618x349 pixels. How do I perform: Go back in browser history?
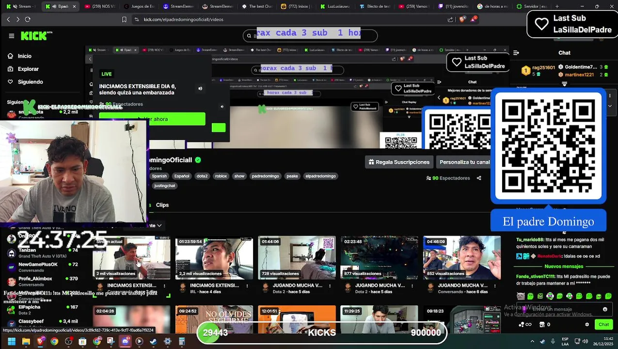click(x=8, y=19)
